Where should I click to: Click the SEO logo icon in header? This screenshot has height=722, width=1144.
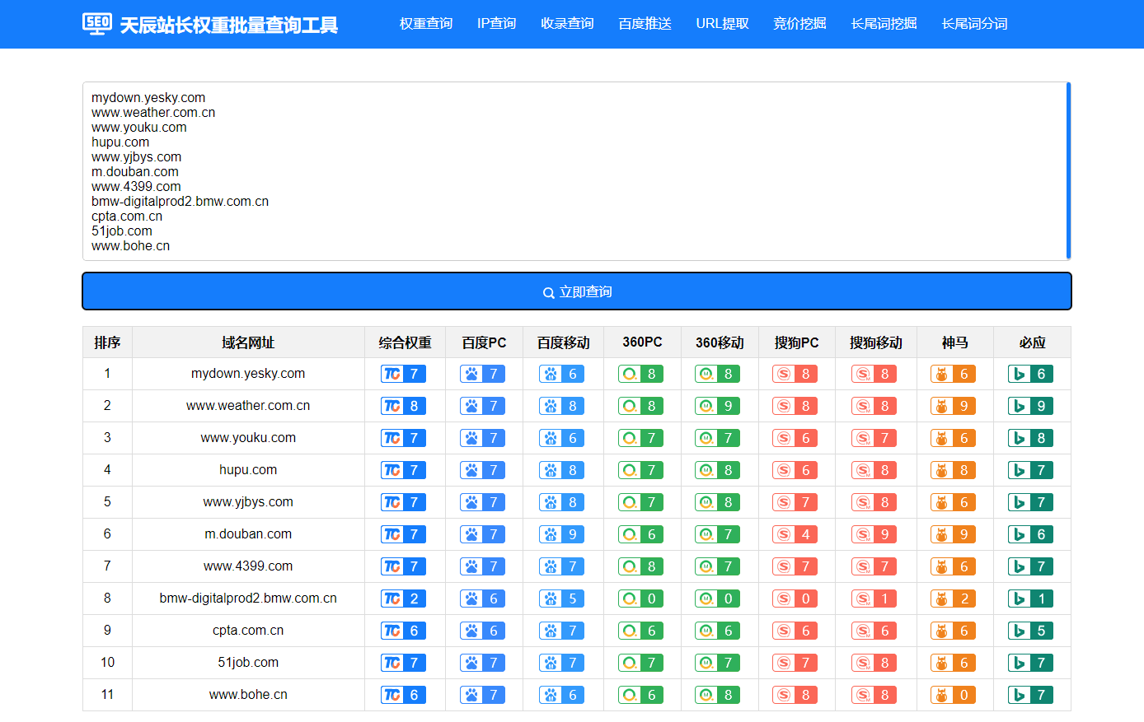(97, 24)
